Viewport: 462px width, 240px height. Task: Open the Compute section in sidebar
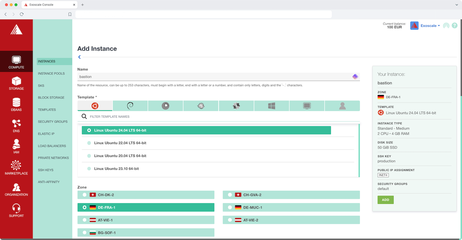[16, 62]
